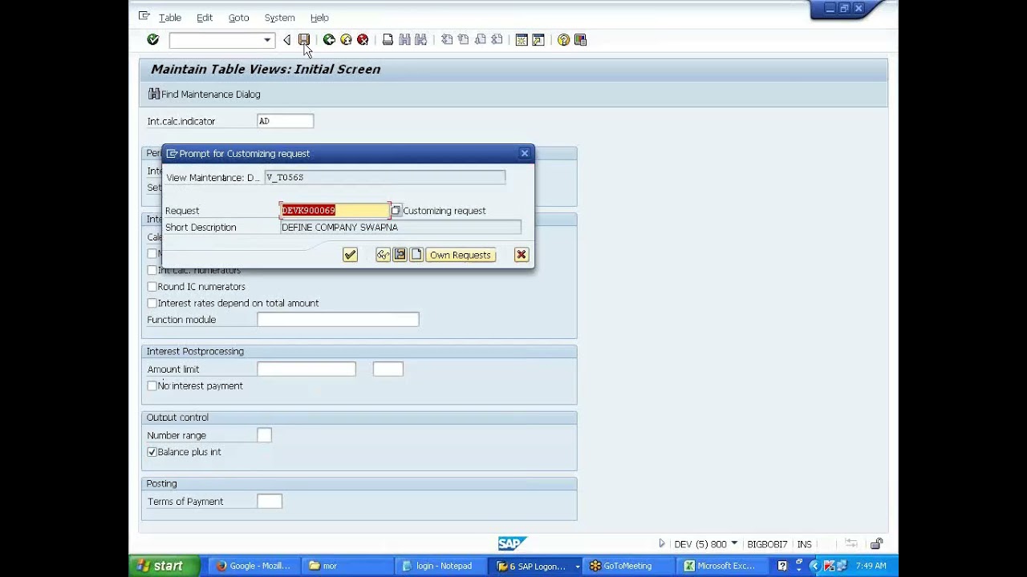1027x577 pixels.
Task: Enable Interest rates depend on total amount
Action: pyautogui.click(x=152, y=303)
